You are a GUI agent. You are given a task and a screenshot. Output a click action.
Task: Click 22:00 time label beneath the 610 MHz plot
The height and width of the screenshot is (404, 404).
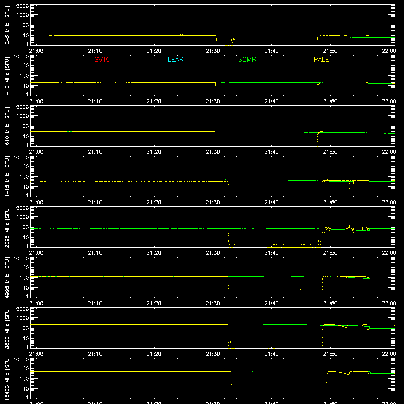(x=389, y=152)
